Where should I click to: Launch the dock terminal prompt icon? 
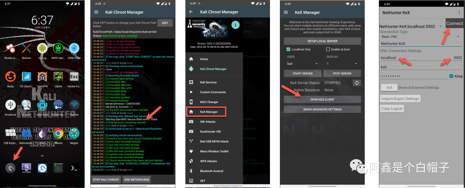74,168
